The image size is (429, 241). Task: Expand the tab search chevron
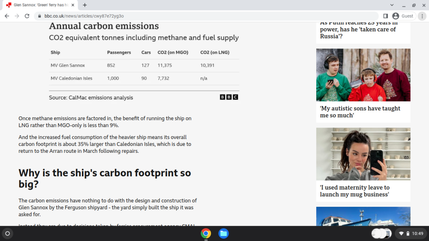(x=392, y=5)
